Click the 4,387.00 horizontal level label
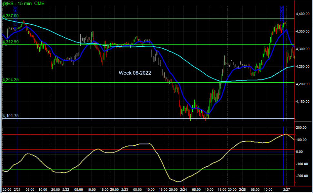This screenshot has height=193, width=313. coord(11,16)
